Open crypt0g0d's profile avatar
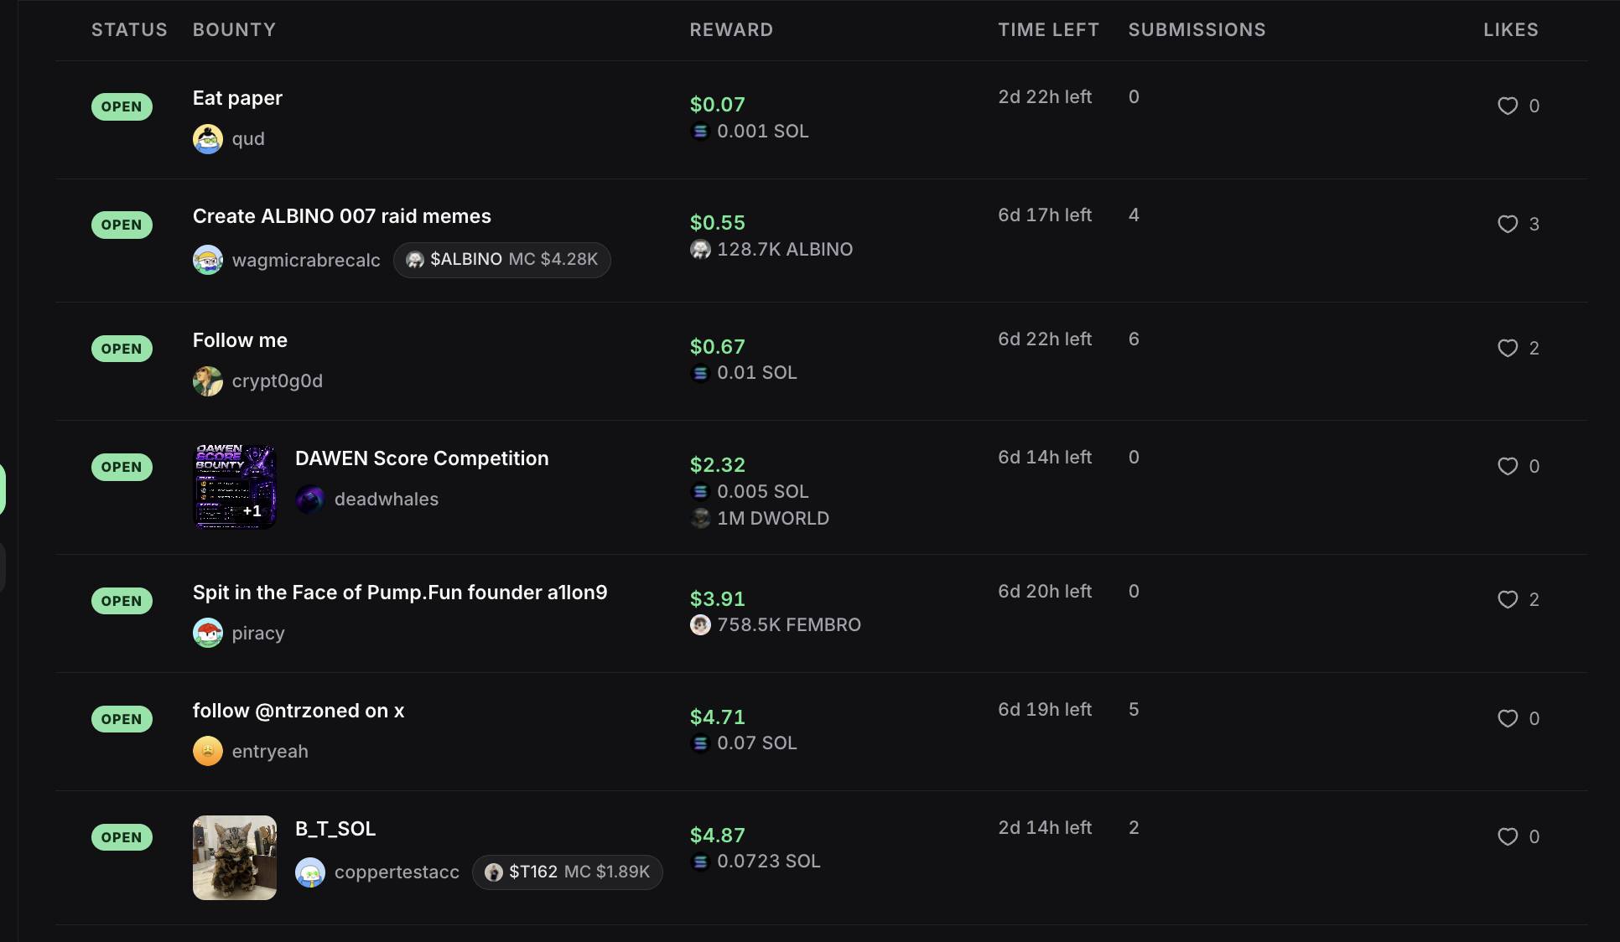 click(x=208, y=380)
